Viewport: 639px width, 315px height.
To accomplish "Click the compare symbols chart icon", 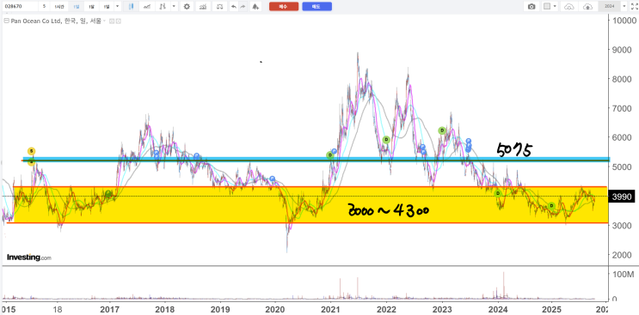I will pyautogui.click(x=203, y=7).
